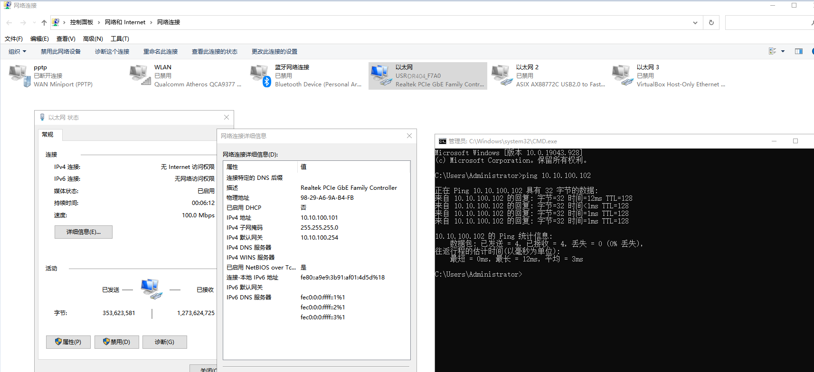The height and width of the screenshot is (372, 814).
Task: Open the address bar history dropdown
Action: coord(695,22)
